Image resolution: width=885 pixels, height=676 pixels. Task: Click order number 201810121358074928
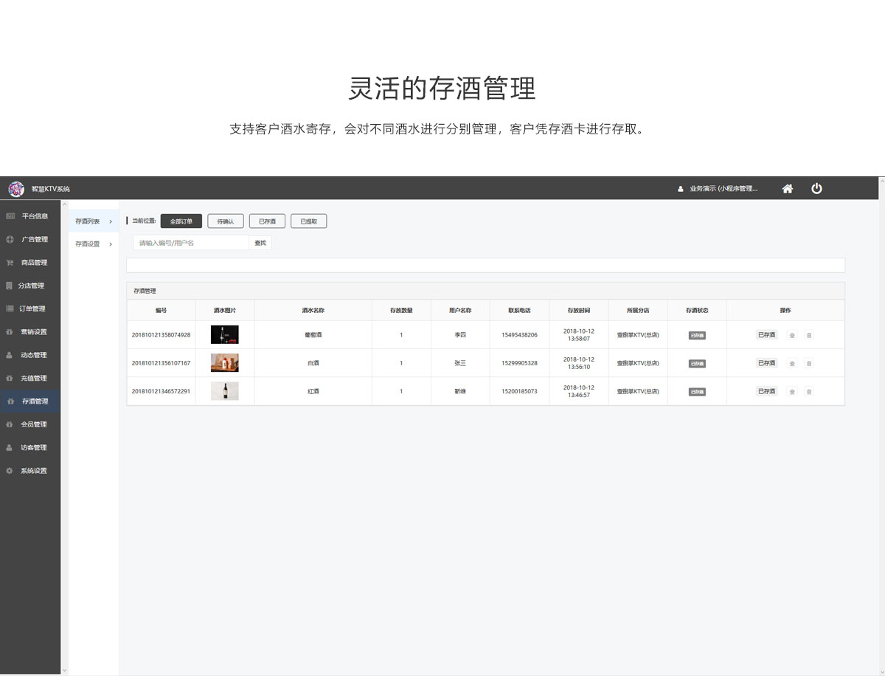click(x=161, y=335)
